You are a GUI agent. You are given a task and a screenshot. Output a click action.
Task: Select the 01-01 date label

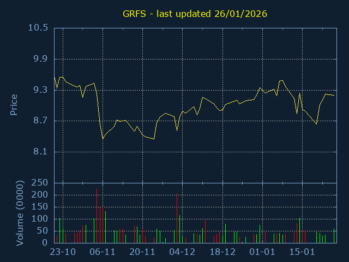pyautogui.click(x=262, y=252)
